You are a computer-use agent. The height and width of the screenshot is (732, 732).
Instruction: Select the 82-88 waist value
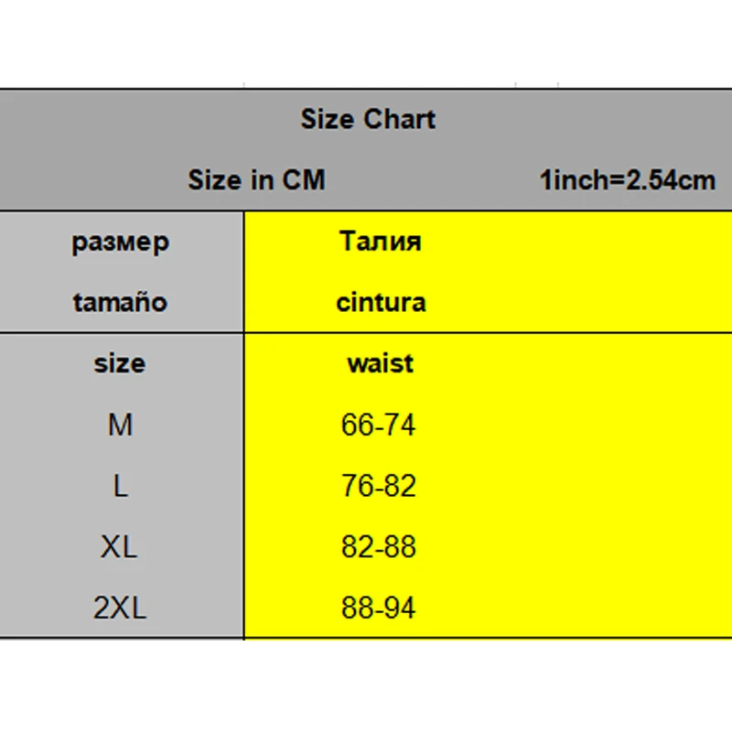click(x=379, y=547)
